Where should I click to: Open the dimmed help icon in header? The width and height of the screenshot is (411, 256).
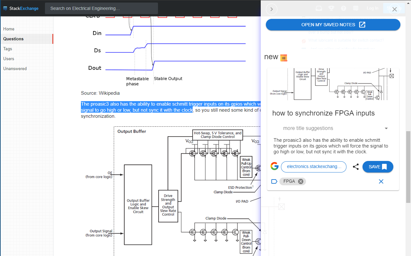click(344, 8)
